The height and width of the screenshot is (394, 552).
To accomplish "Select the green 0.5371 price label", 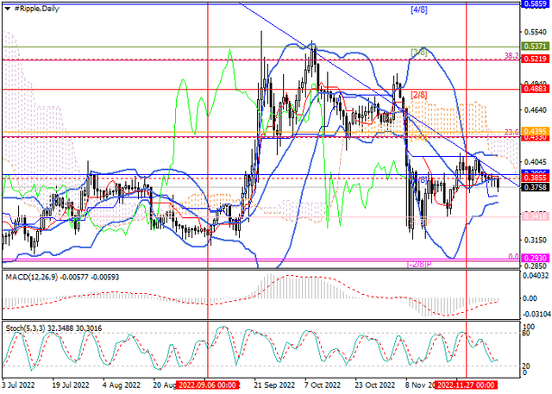I will coord(535,46).
